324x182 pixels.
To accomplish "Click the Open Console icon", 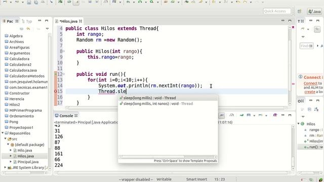I will tap(260, 115).
